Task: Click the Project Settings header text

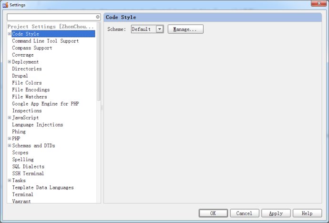Action: 51,26
